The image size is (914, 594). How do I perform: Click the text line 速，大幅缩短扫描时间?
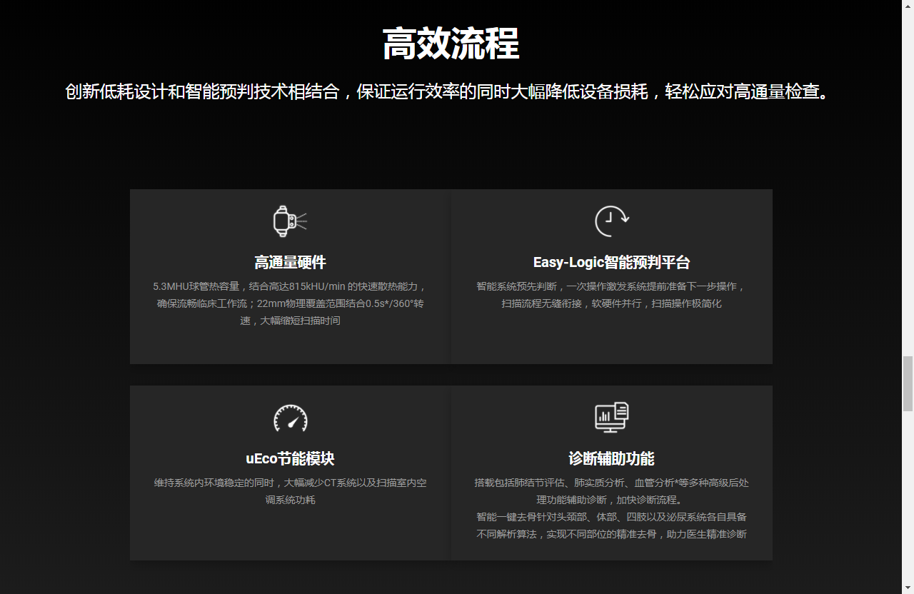click(290, 321)
